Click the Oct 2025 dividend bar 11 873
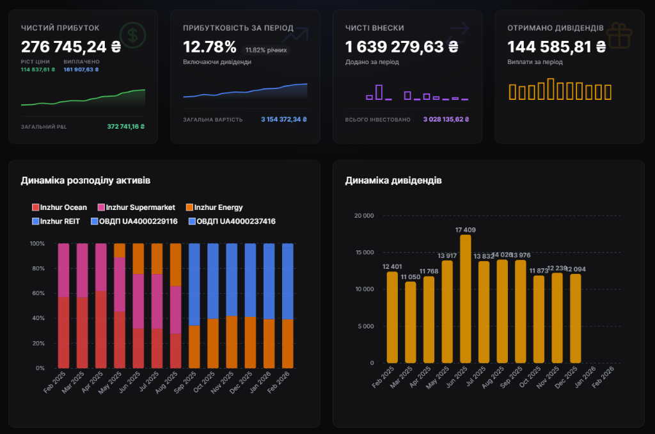Screen dimensions: 655x434 click(539, 319)
